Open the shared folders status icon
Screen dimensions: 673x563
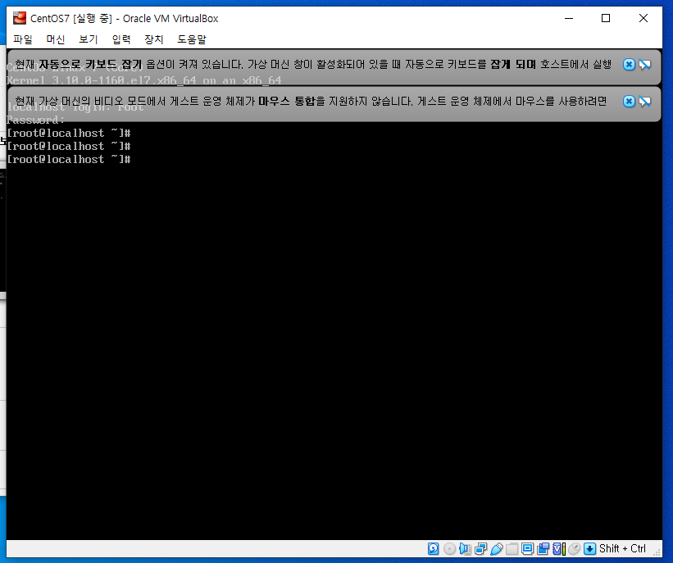[512, 549]
